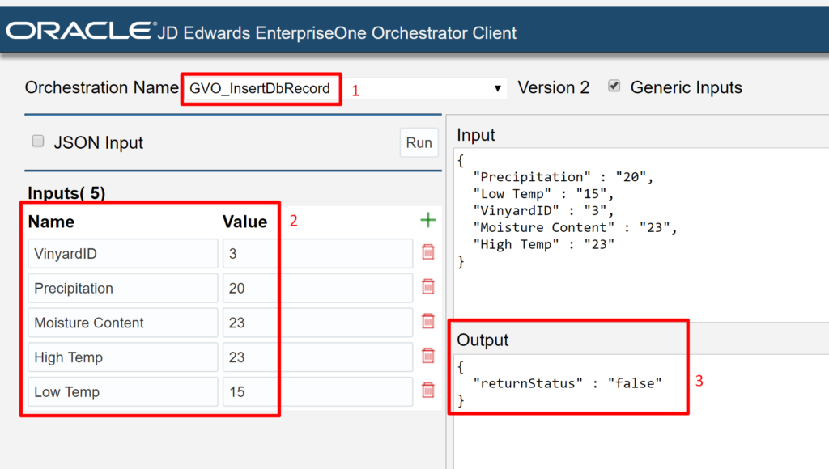Delete the Low Temp input row
Image resolution: width=829 pixels, height=469 pixels.
(427, 391)
